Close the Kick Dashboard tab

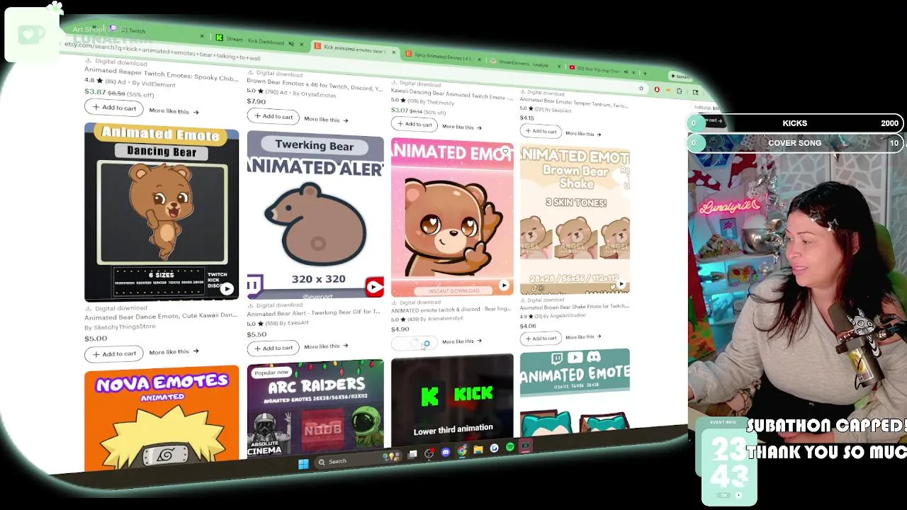[x=301, y=45]
